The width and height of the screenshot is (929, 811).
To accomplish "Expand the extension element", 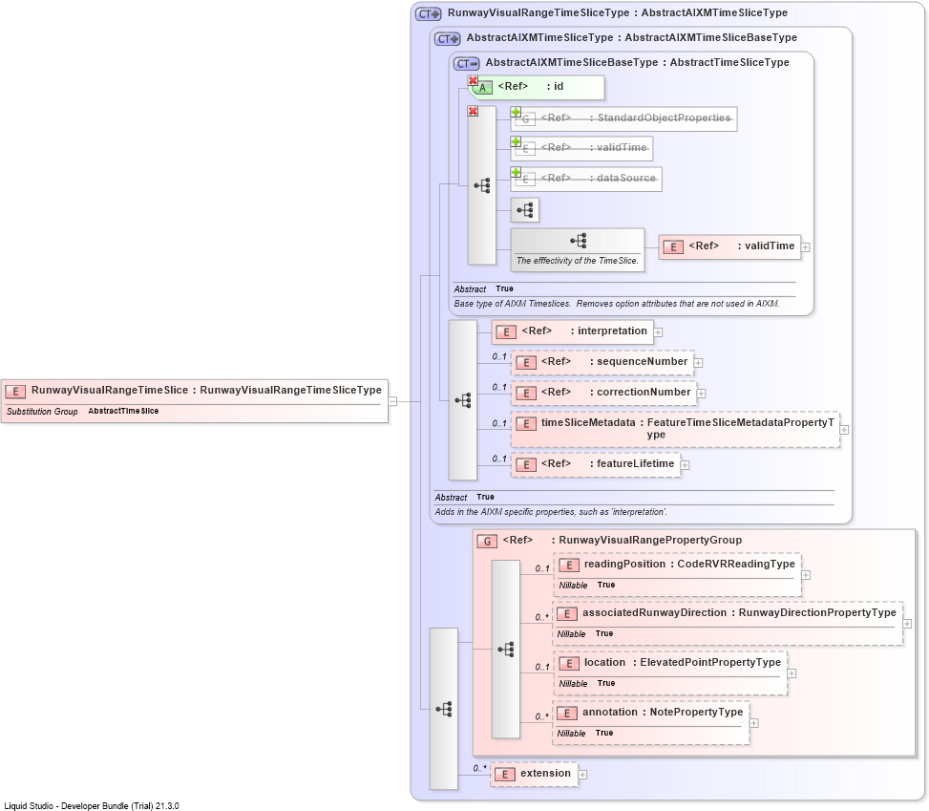I will coord(582,775).
